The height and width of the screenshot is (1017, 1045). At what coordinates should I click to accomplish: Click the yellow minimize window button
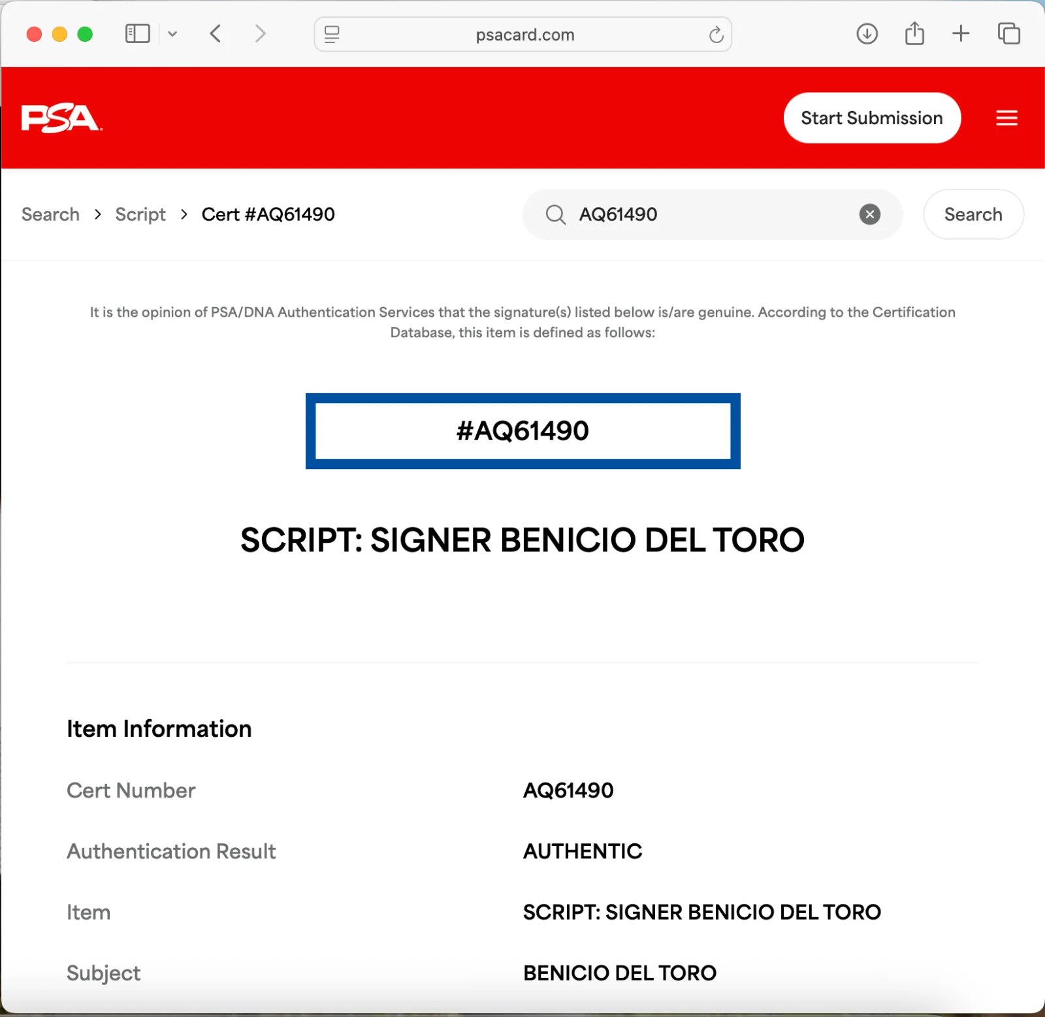click(x=59, y=34)
